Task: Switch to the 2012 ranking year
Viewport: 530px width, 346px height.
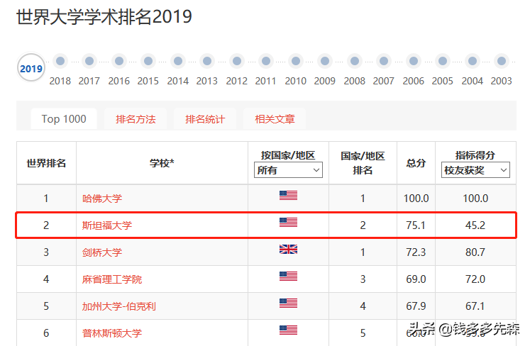Action: [x=236, y=61]
